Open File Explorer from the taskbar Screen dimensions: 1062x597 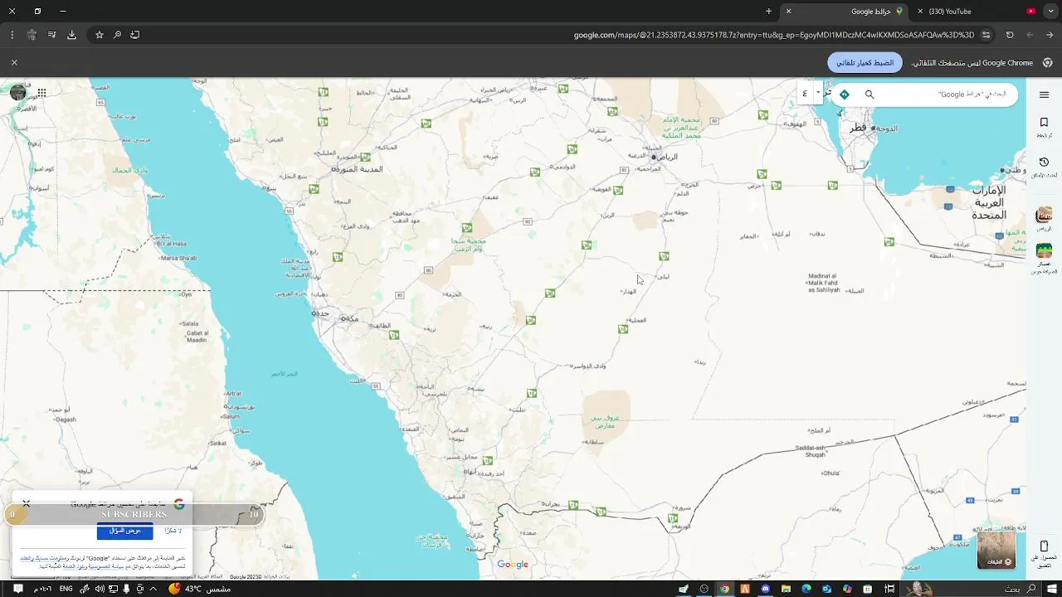pos(786,589)
